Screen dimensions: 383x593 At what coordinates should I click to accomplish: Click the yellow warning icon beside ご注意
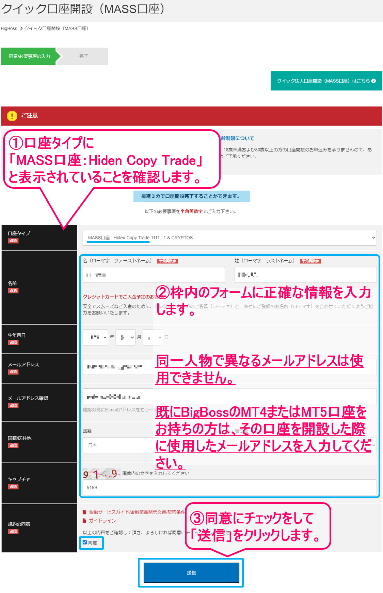[12, 116]
